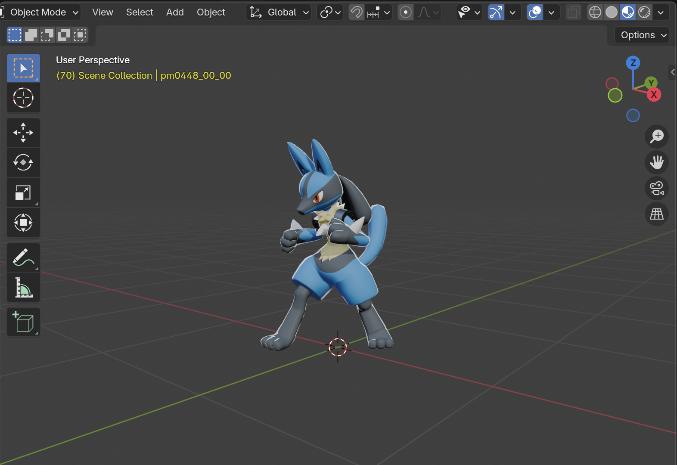
Task: Expand gizmo settings dropdown arrow
Action: [x=512, y=12]
